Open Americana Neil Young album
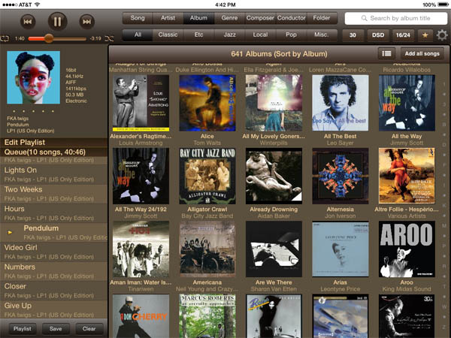Image resolution: width=451 pixels, height=338 pixels. pyautogui.click(x=207, y=249)
